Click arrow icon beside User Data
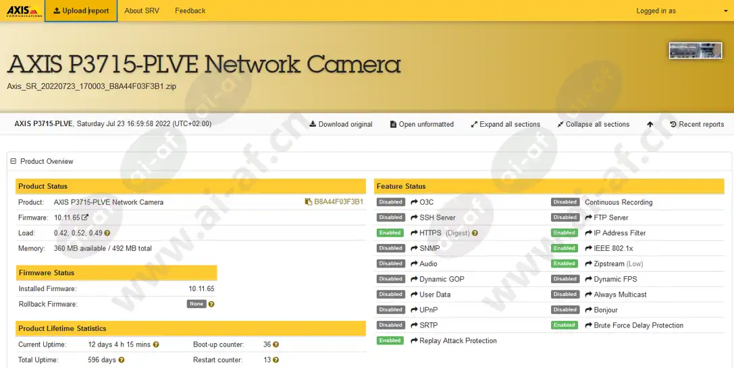This screenshot has width=734, height=368. click(x=415, y=295)
